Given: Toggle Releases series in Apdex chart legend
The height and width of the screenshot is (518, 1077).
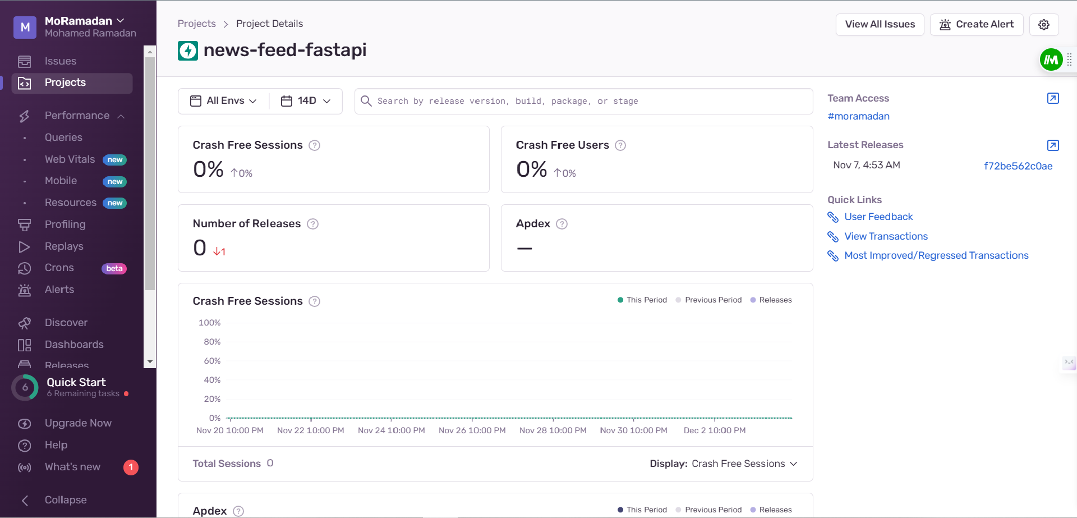Looking at the screenshot, I should pyautogui.click(x=771, y=510).
